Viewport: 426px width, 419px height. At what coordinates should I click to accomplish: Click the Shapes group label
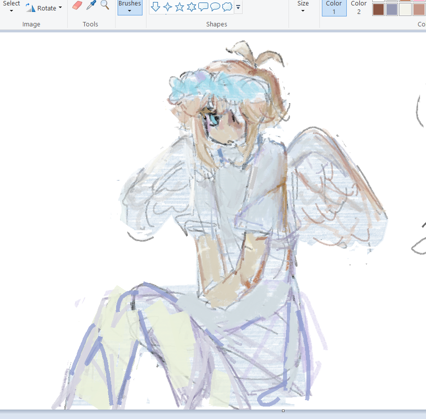(x=217, y=24)
